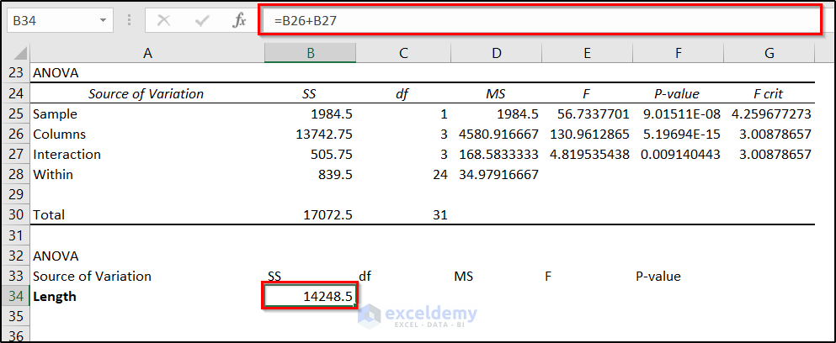Screen dimensions: 836x343
Task: Click the MS value 168.5833333
Action: pos(498,155)
